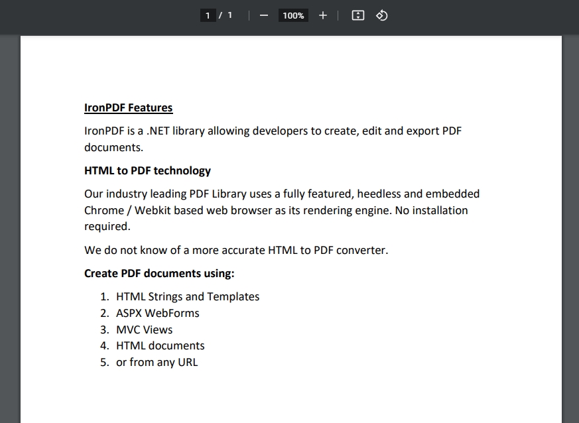The height and width of the screenshot is (423, 579).
Task: Toggle the fit to page icon
Action: 358,15
